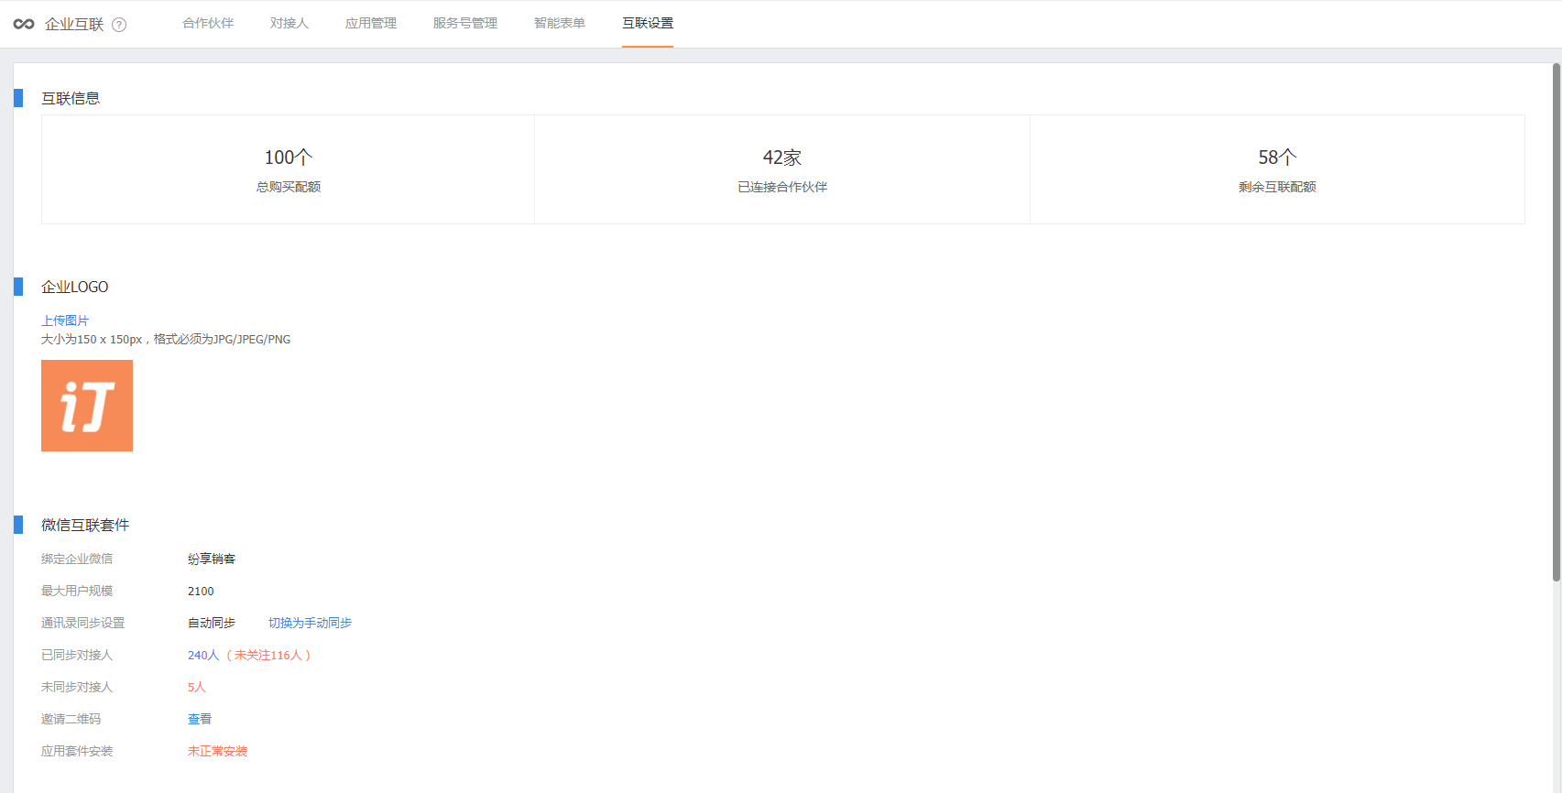Click the 最大用户规模 label

click(77, 591)
